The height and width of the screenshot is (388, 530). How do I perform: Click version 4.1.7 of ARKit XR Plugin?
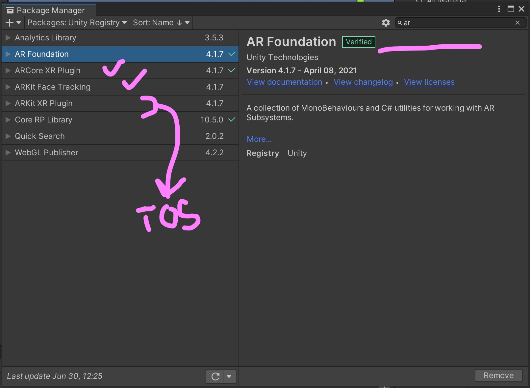point(215,103)
